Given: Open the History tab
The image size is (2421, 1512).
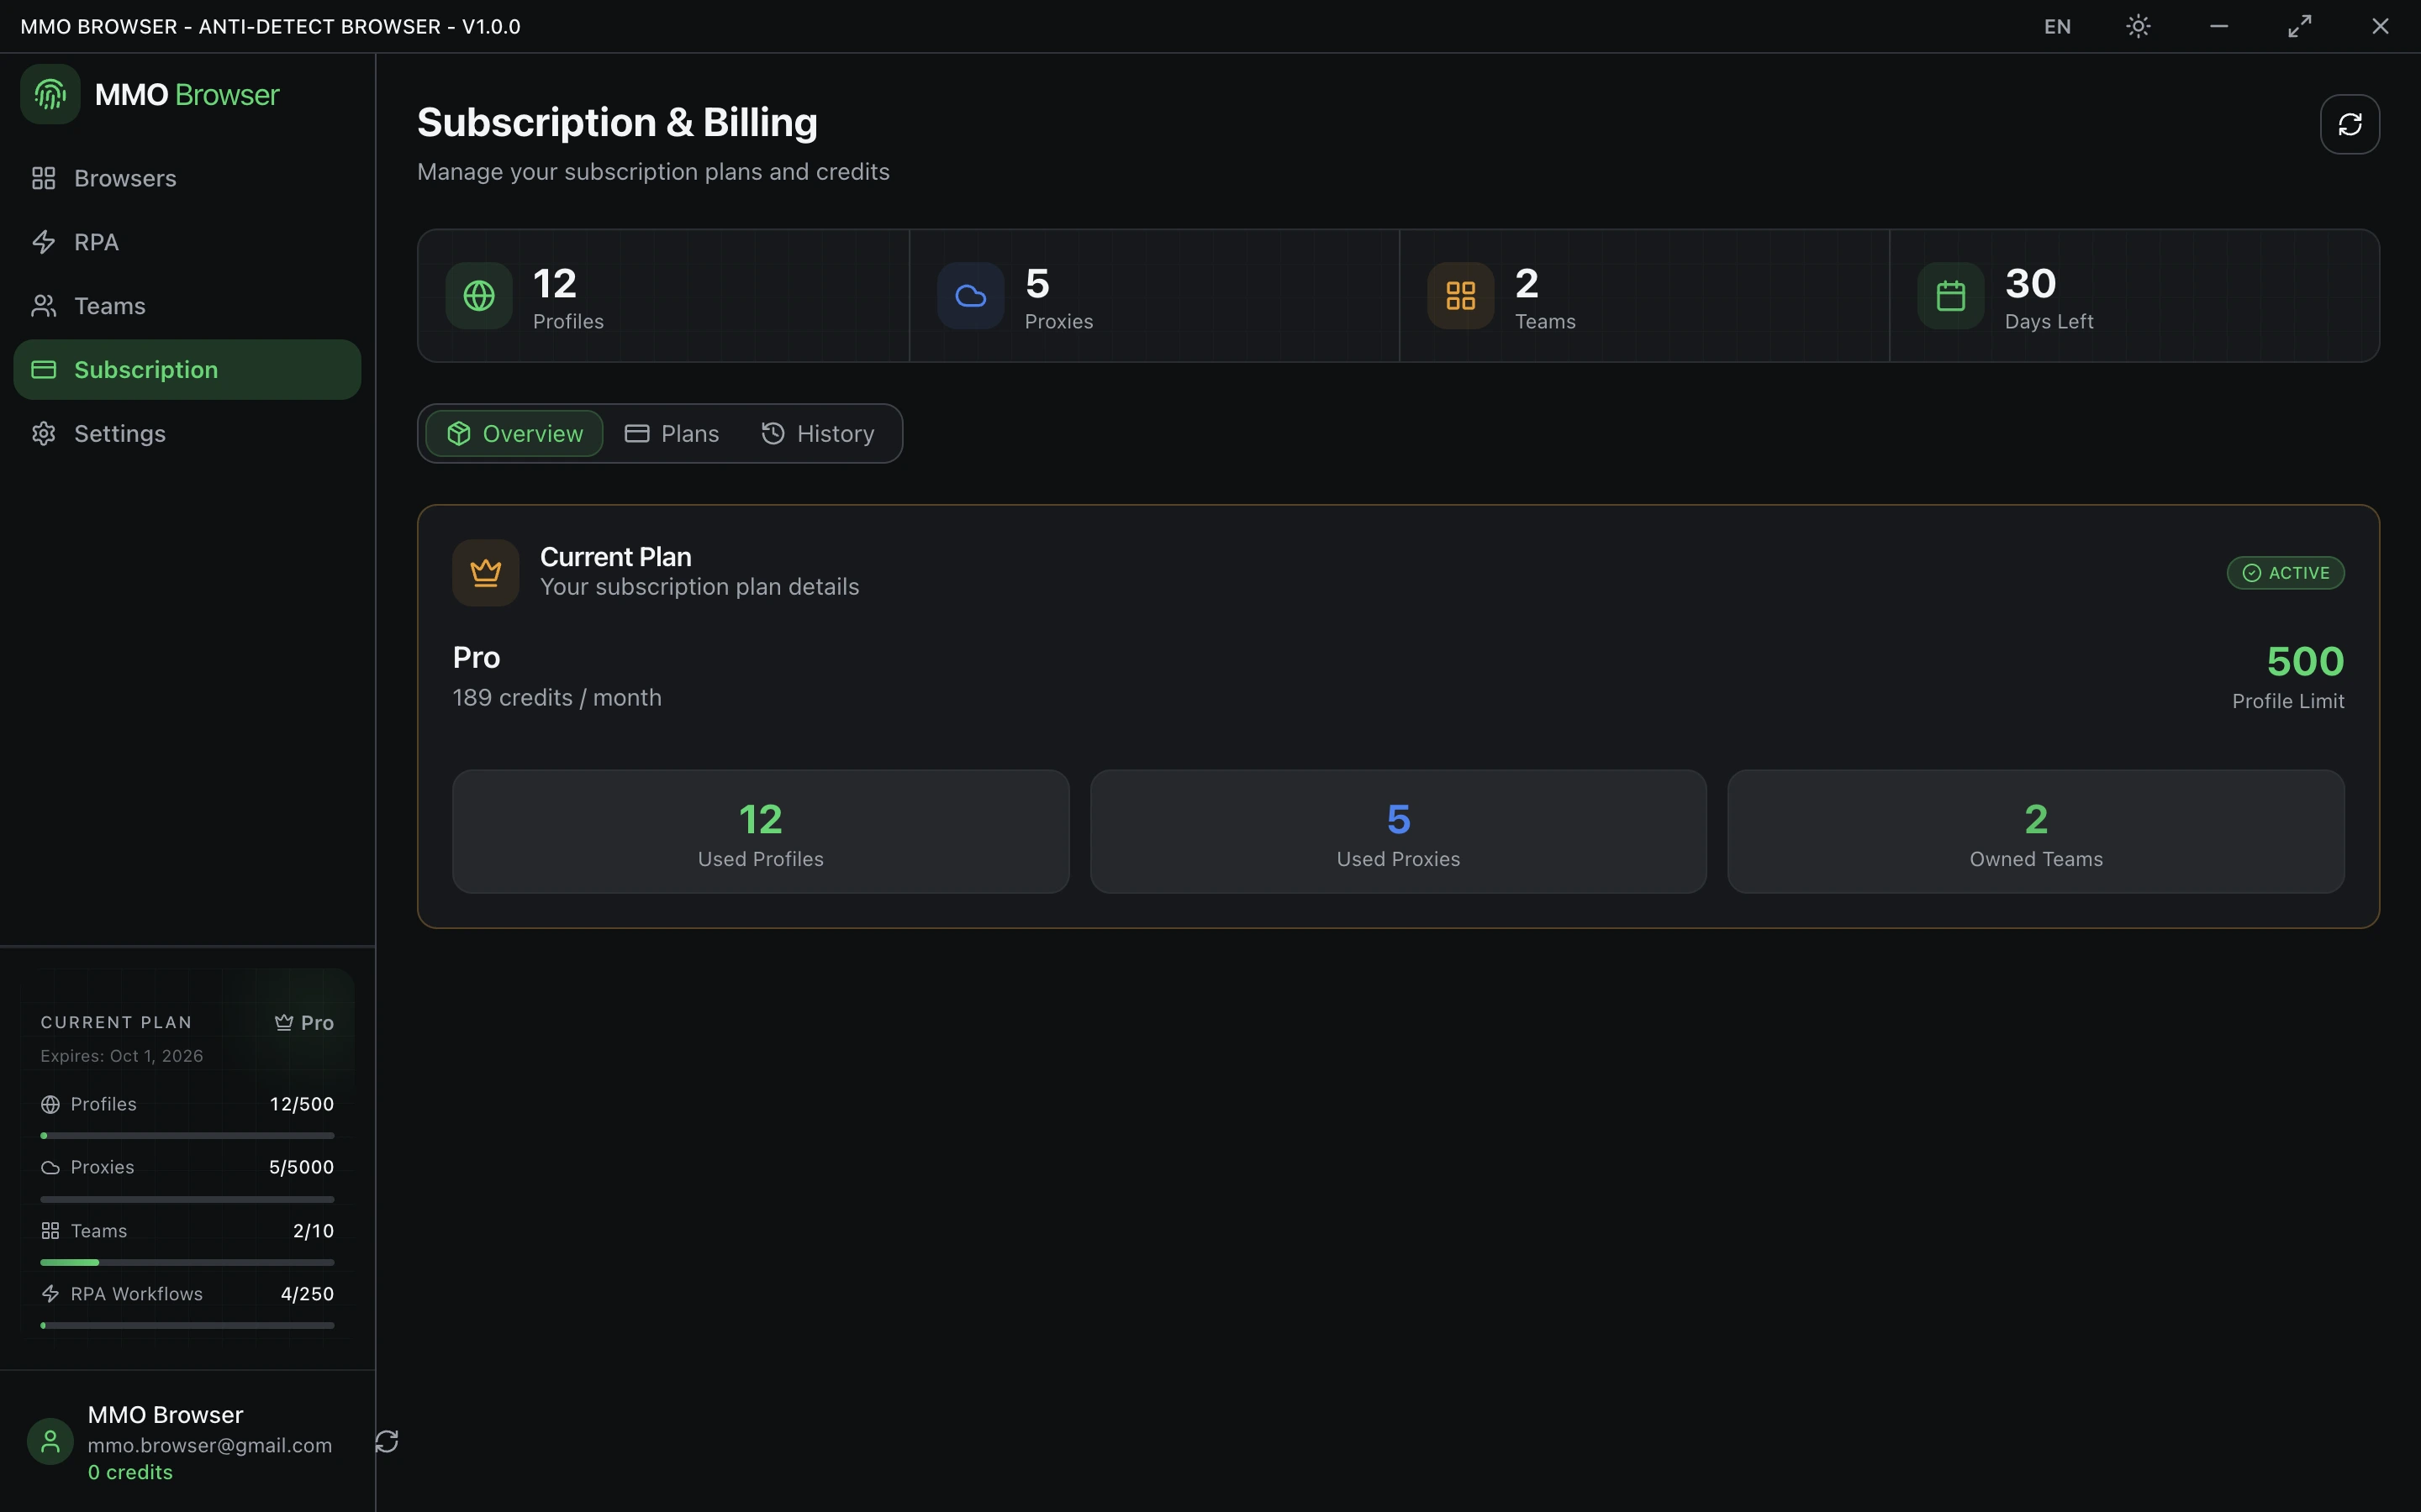Looking at the screenshot, I should [818, 433].
